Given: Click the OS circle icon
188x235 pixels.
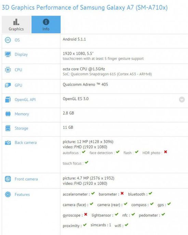Looking at the screenshot, I should coord(8,40).
